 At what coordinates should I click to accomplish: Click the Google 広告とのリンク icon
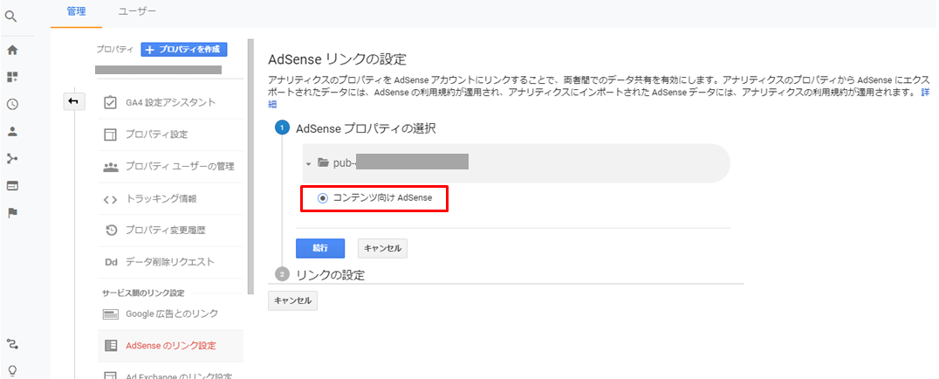pyautogui.click(x=110, y=314)
